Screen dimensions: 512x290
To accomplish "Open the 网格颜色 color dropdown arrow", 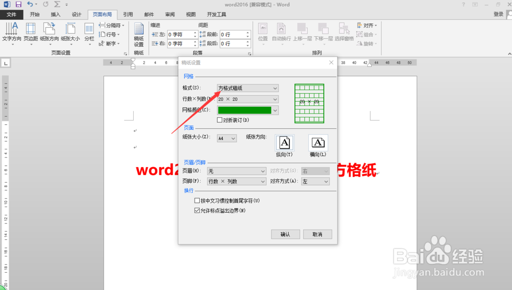I will pos(275,110).
